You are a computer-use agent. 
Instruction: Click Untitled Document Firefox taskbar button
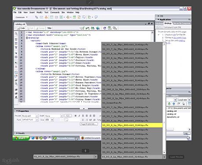tap(91, 138)
